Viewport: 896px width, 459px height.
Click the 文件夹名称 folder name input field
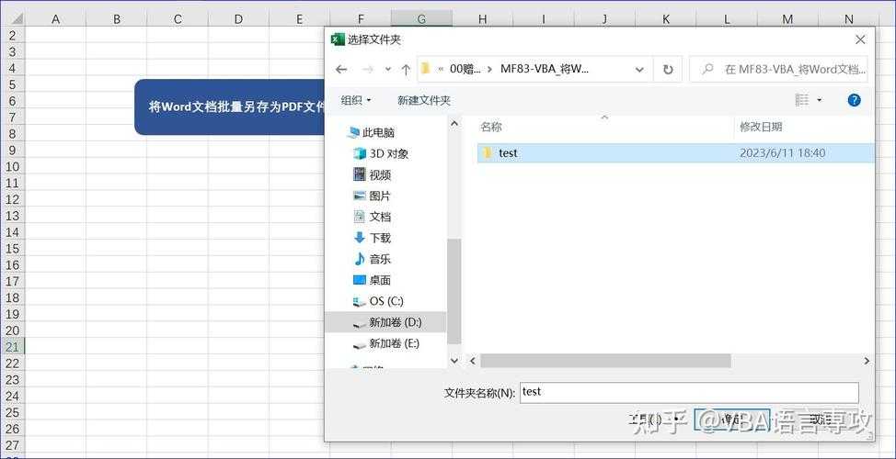[688, 392]
